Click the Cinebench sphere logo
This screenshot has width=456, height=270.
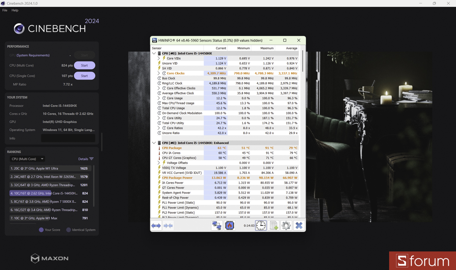[19, 28]
